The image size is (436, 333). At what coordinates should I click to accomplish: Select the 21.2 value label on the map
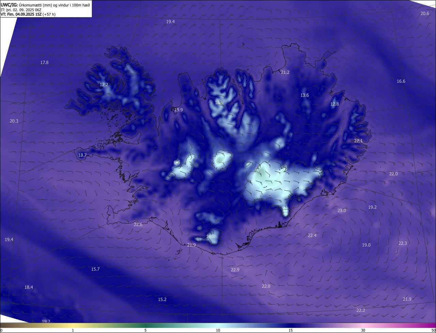click(x=285, y=73)
